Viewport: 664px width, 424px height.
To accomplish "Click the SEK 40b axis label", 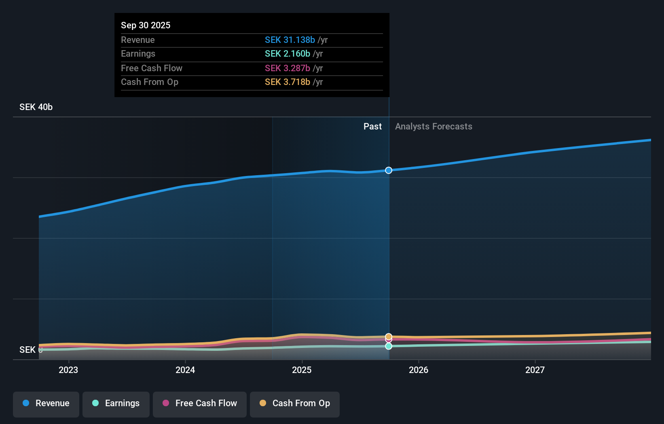I will pyautogui.click(x=36, y=107).
